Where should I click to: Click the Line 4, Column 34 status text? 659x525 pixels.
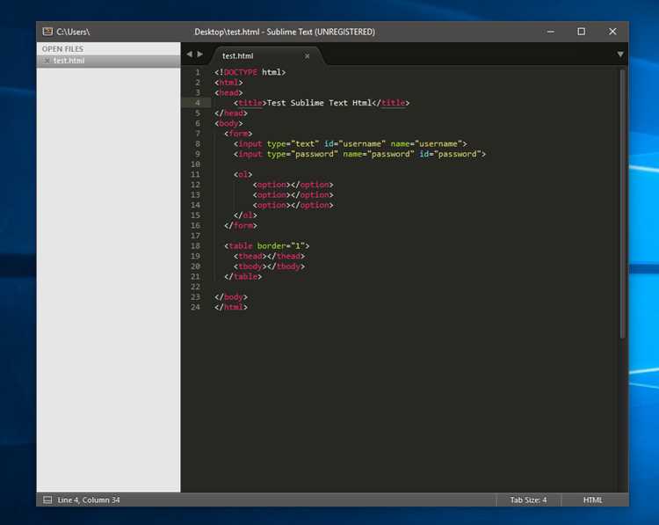point(89,499)
